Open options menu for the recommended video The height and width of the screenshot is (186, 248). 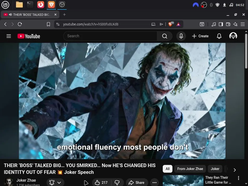pyautogui.click(x=238, y=178)
